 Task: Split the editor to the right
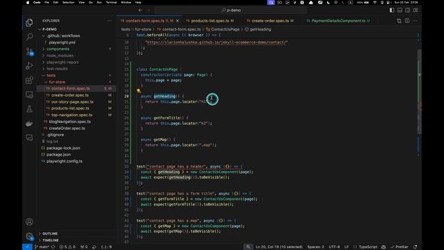point(407,21)
